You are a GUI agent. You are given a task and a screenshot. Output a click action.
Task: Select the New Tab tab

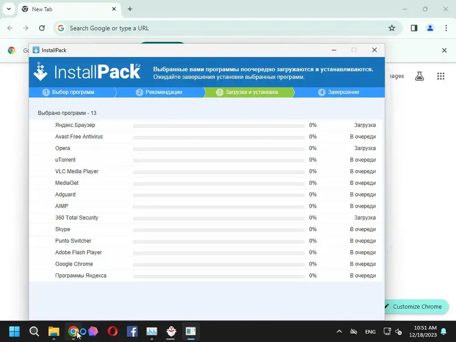[69, 9]
